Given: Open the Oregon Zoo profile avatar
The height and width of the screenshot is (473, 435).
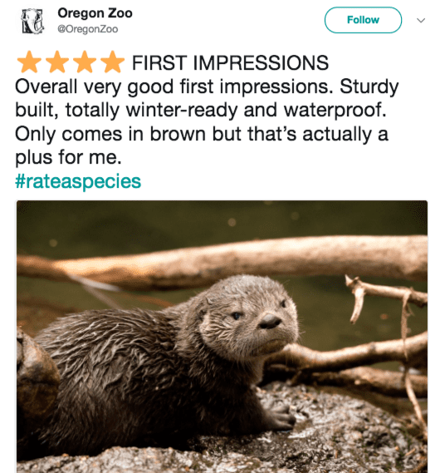Looking at the screenshot, I should 32,21.
